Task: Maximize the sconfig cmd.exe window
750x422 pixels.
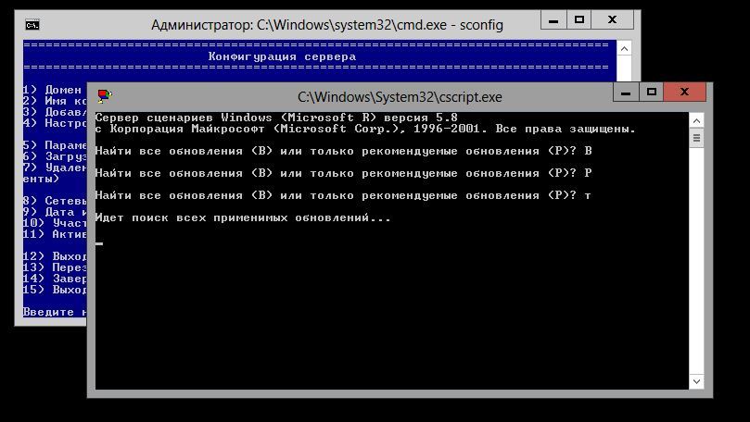Action: click(578, 20)
